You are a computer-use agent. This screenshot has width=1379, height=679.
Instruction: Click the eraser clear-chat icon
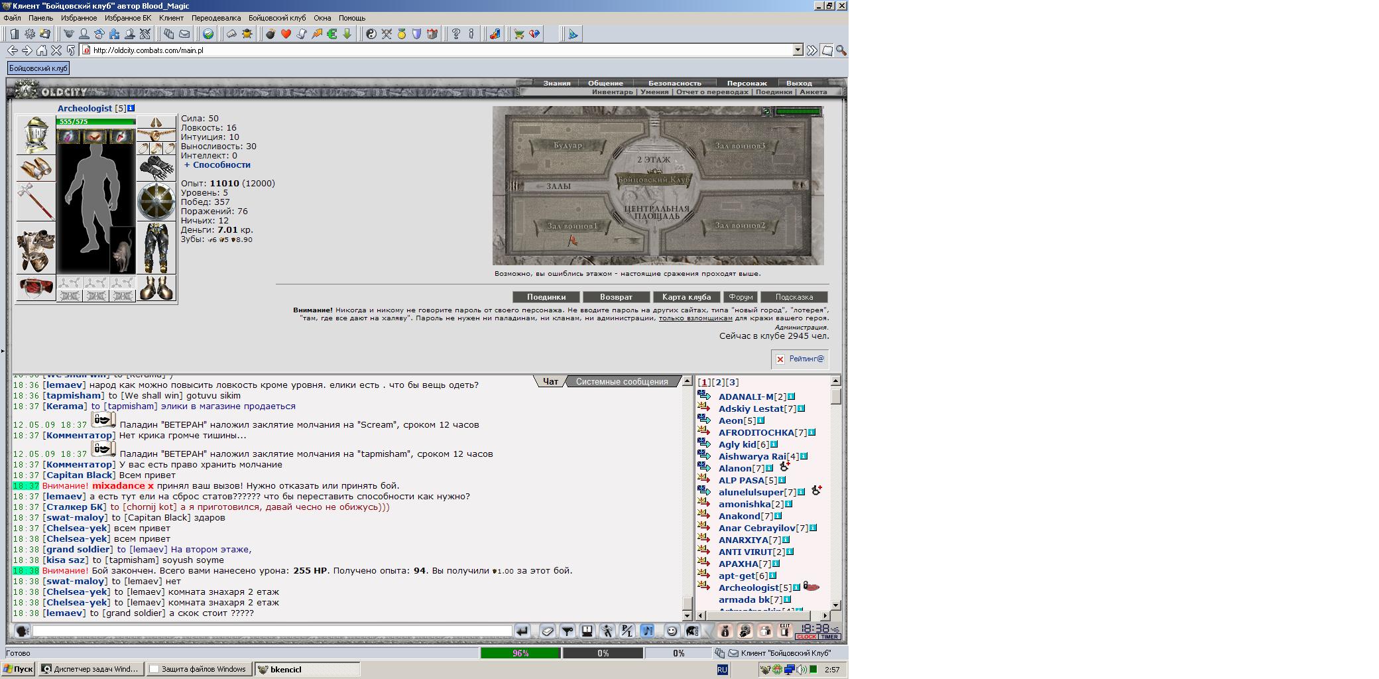coord(548,631)
